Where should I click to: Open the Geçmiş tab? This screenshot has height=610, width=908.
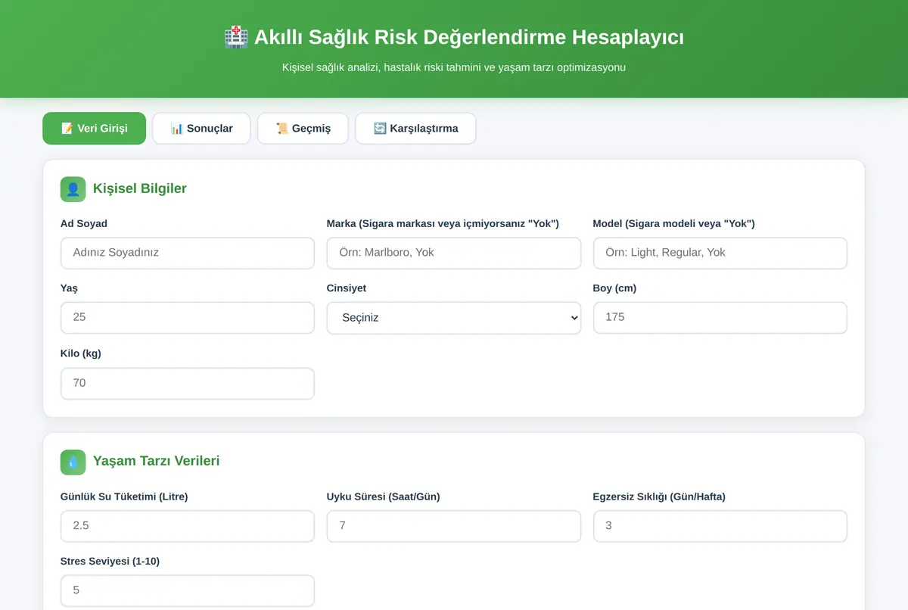pyautogui.click(x=303, y=129)
